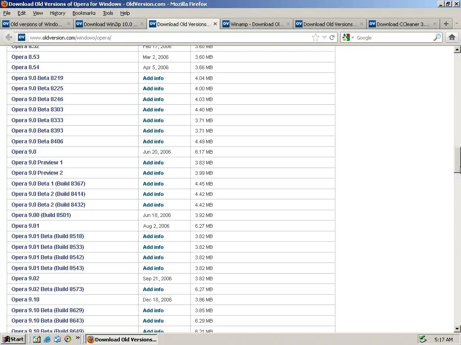
Task: Open Opera 9.01 Beta (Build 8543) link
Action: 48,268
